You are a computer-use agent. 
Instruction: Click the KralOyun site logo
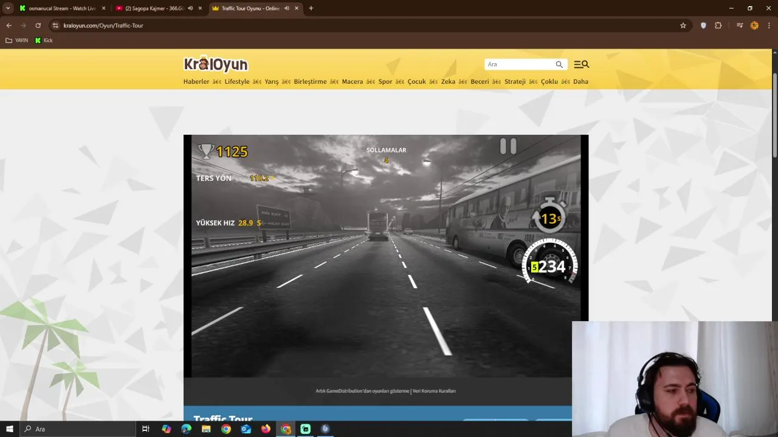pyautogui.click(x=216, y=64)
